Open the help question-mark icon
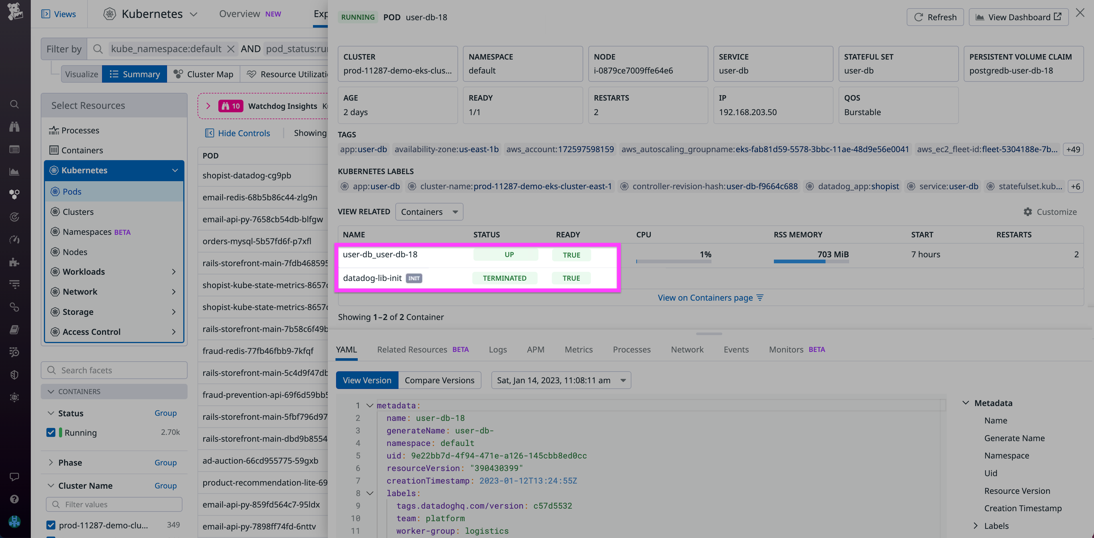The height and width of the screenshot is (538, 1094). pos(15,499)
